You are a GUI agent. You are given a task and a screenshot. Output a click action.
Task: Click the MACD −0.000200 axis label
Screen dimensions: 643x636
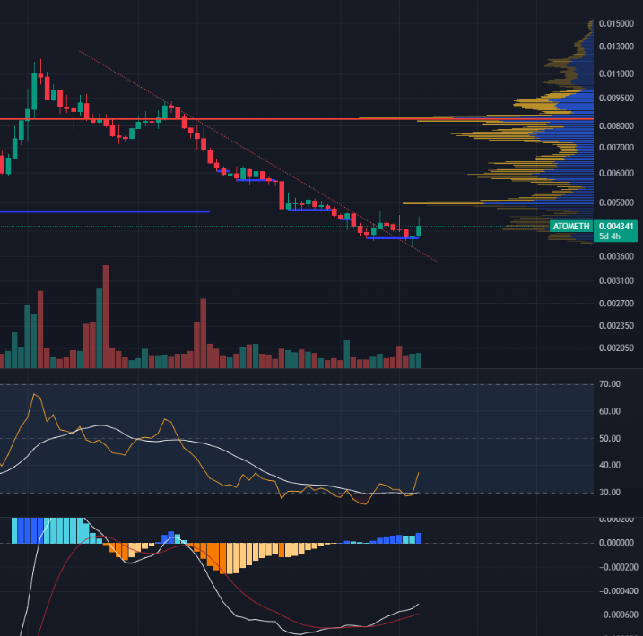(618, 567)
